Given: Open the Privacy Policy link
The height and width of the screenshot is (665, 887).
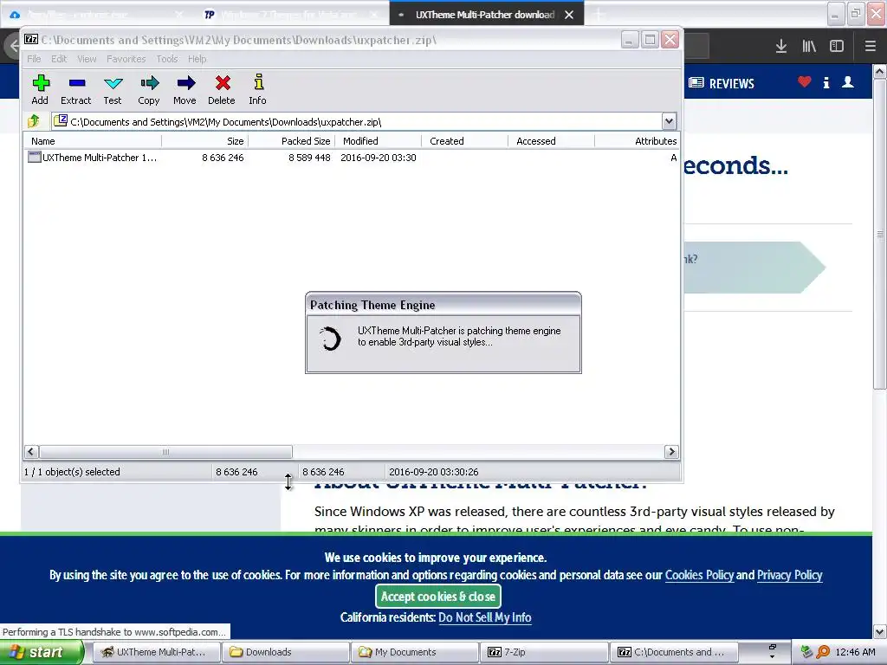Looking at the screenshot, I should pyautogui.click(x=789, y=575).
